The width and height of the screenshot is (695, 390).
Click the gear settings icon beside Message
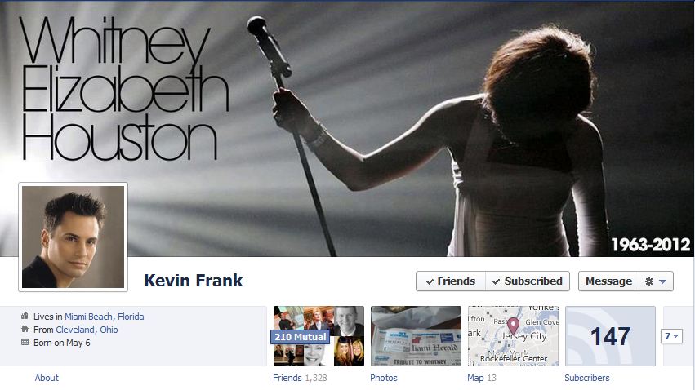(x=649, y=281)
